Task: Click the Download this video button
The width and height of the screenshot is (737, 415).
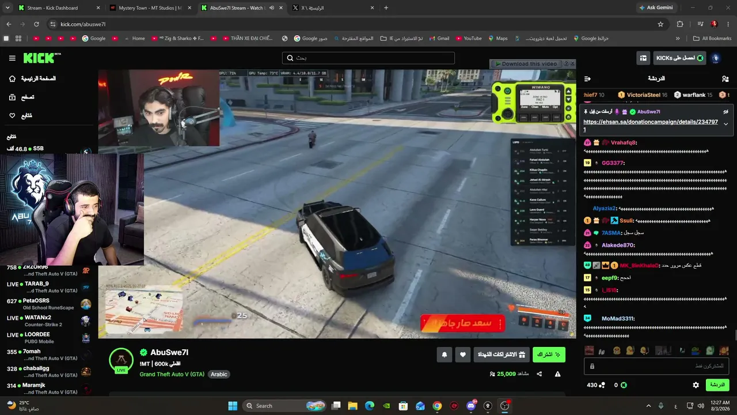Action: click(x=526, y=64)
